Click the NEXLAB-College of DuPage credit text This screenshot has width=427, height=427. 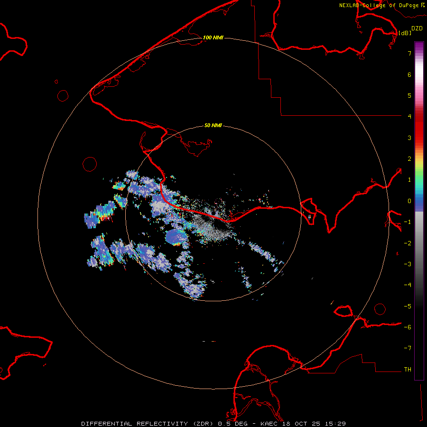click(379, 5)
